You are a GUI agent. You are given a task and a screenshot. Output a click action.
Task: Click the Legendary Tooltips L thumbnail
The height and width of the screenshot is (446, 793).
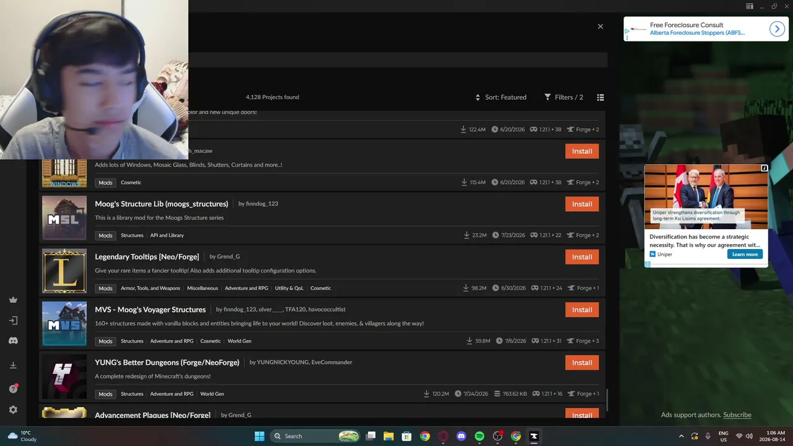pos(64,271)
